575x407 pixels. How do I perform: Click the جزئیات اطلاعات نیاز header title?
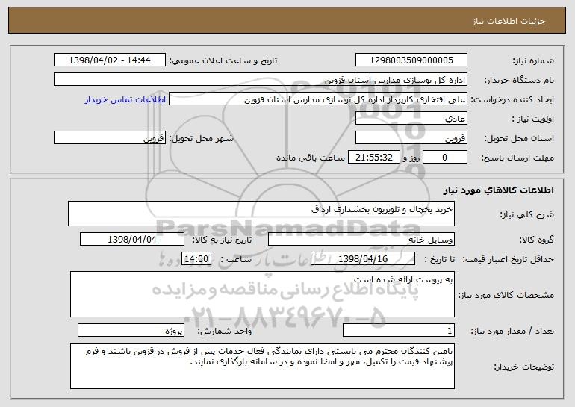[509, 21]
